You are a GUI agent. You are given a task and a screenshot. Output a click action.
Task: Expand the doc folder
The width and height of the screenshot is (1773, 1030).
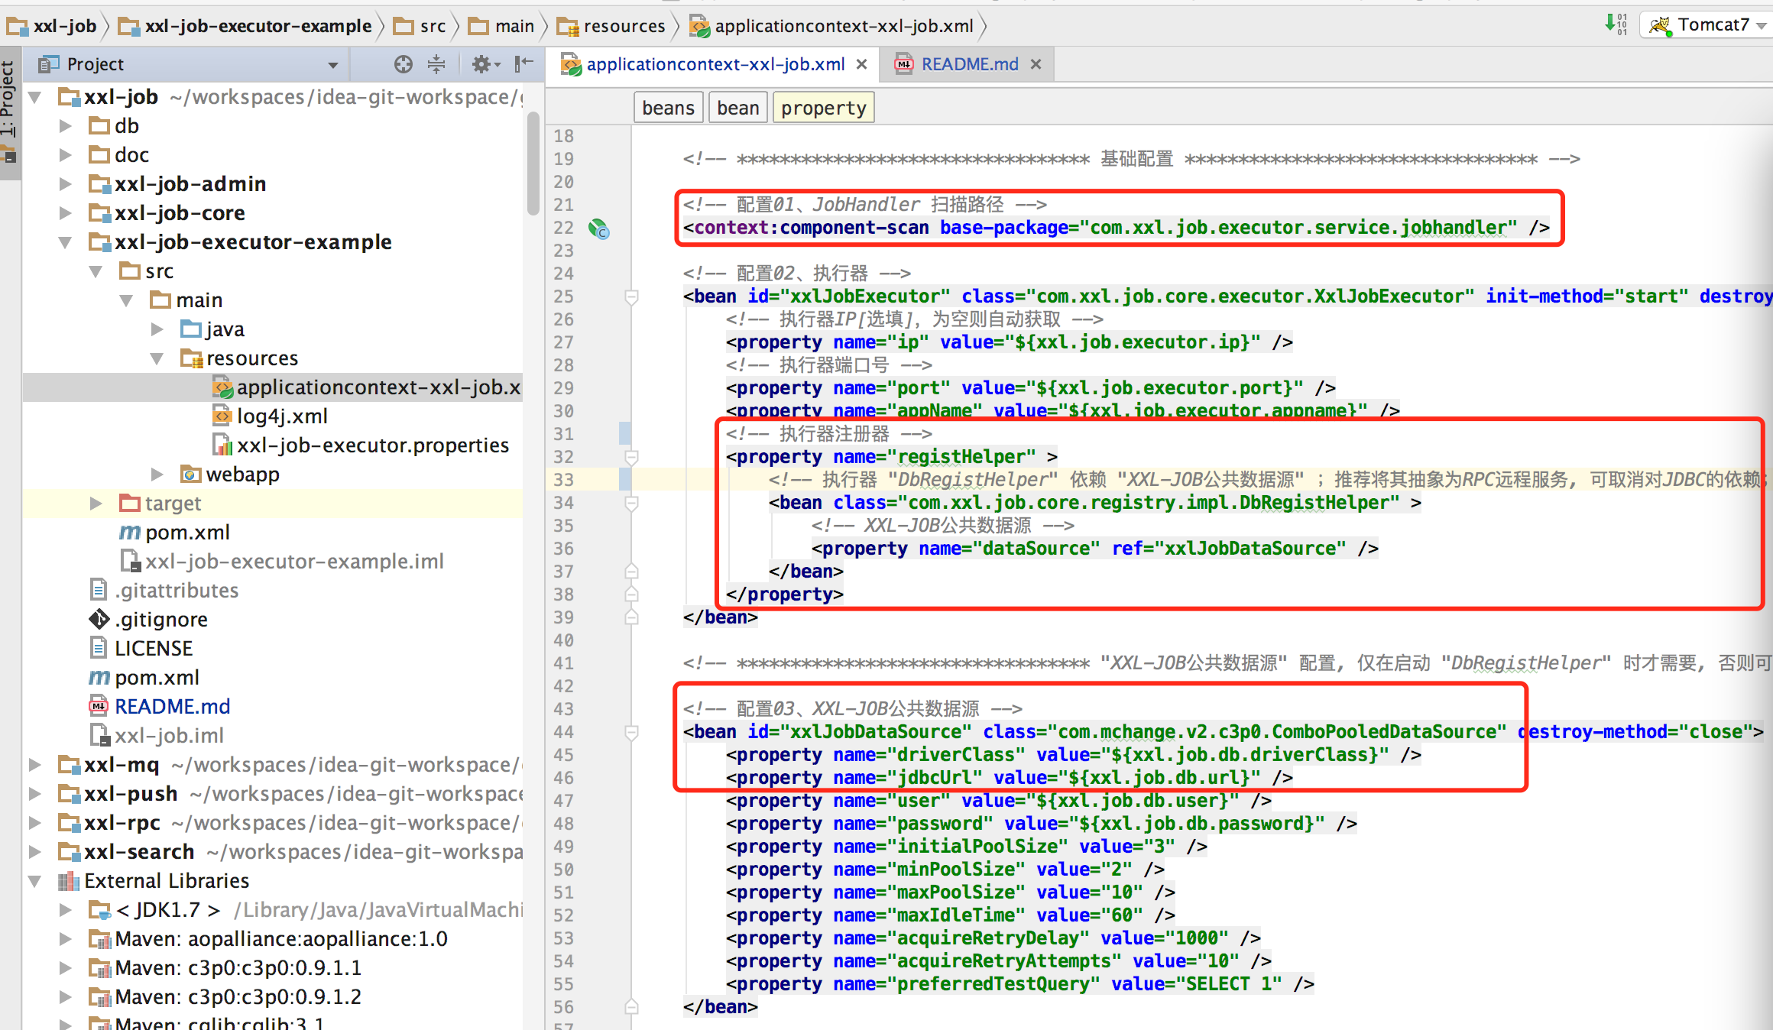click(x=65, y=155)
